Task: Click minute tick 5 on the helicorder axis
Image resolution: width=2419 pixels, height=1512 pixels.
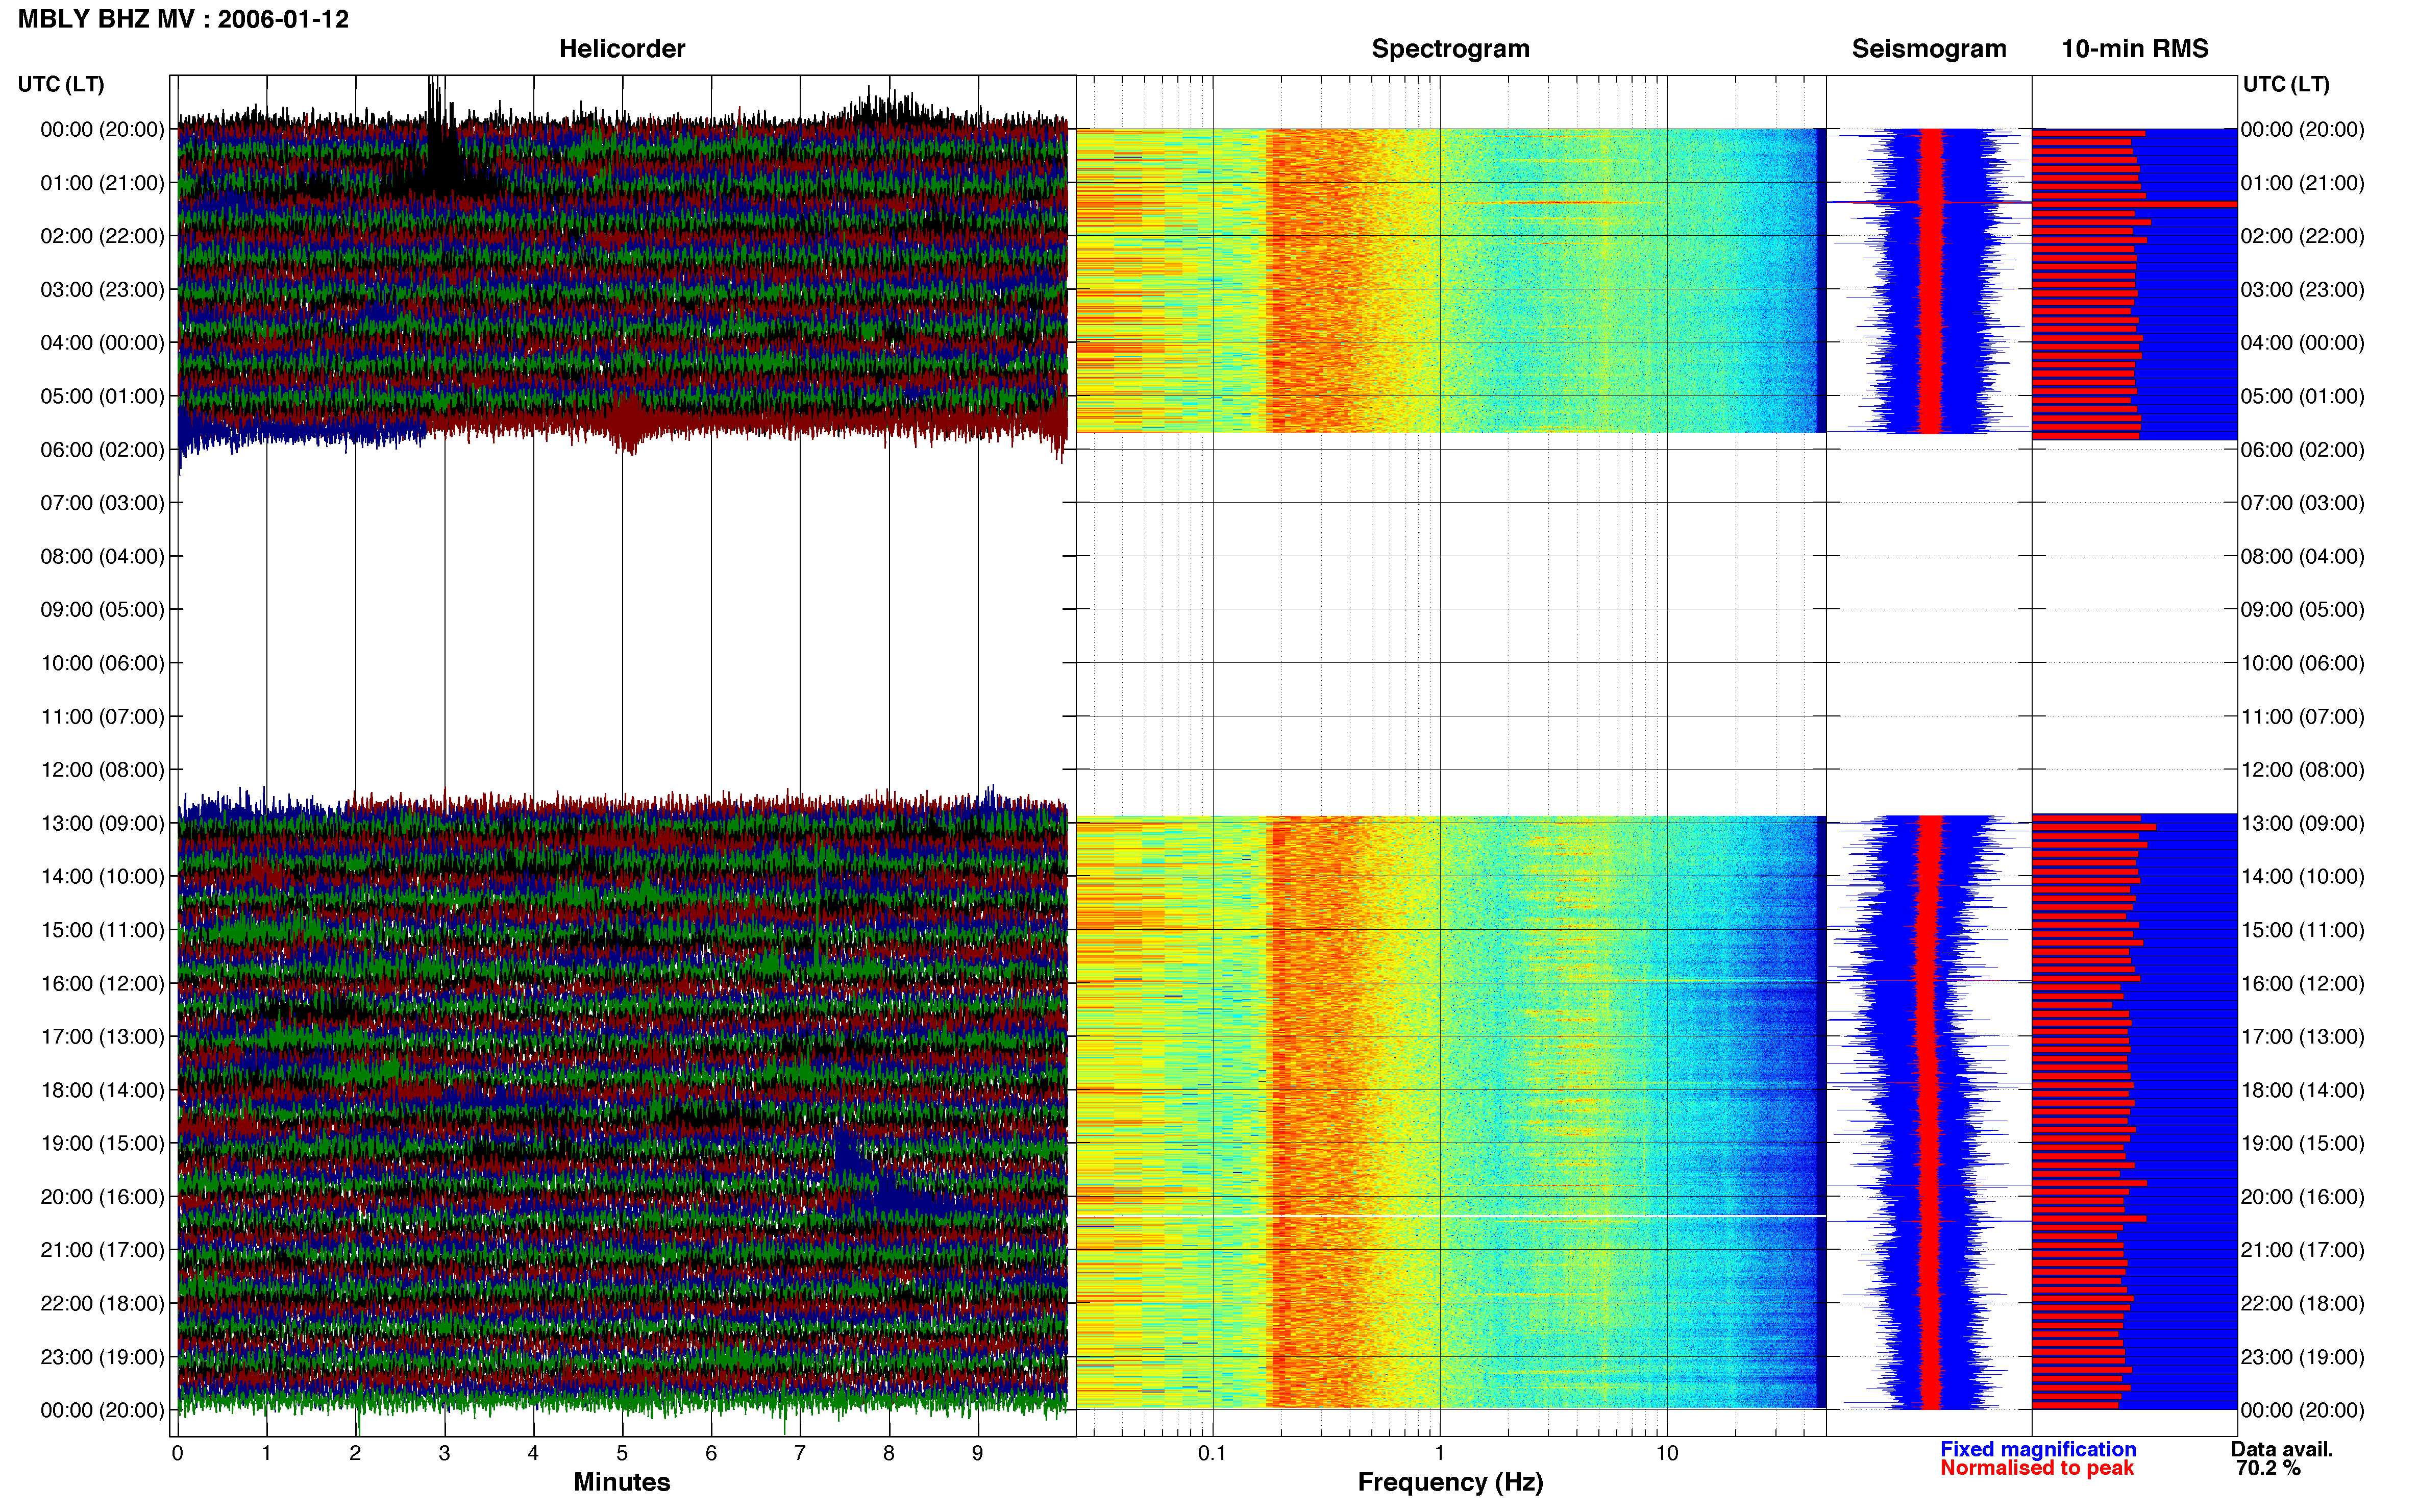Action: point(622,1453)
